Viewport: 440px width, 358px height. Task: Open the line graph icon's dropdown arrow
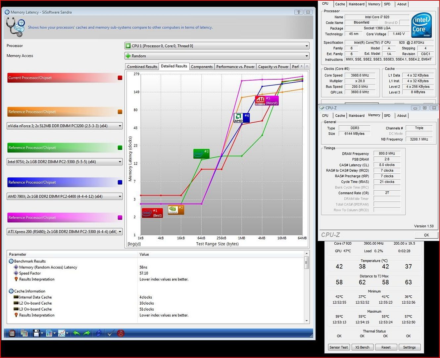click(67, 333)
